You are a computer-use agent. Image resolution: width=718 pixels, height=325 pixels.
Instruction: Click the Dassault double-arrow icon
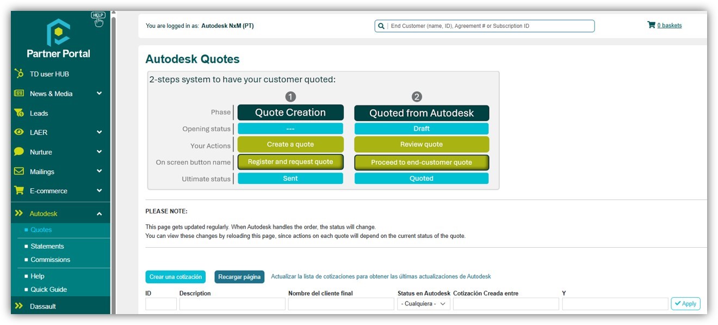pyautogui.click(x=19, y=306)
